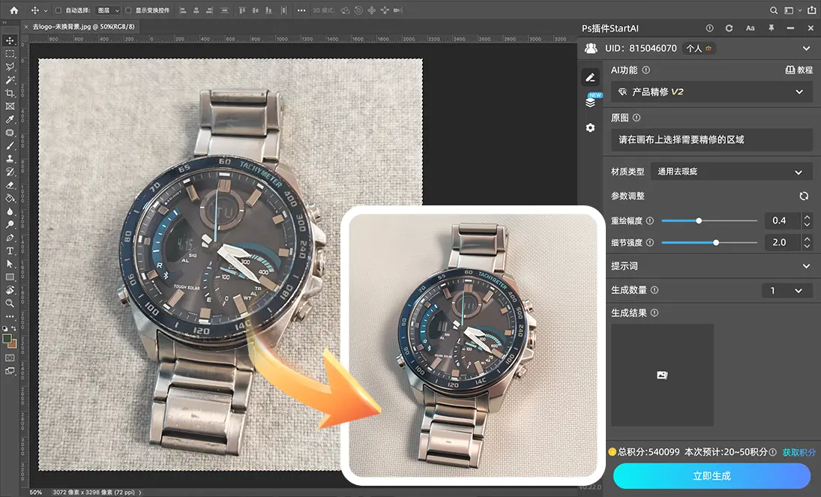Select the Zoom tool
This screenshot has width=821, height=497.
click(10, 302)
